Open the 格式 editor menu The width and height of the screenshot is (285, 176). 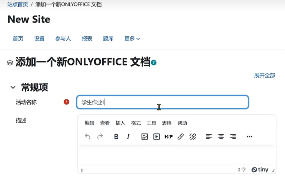pyautogui.click(x=136, y=123)
